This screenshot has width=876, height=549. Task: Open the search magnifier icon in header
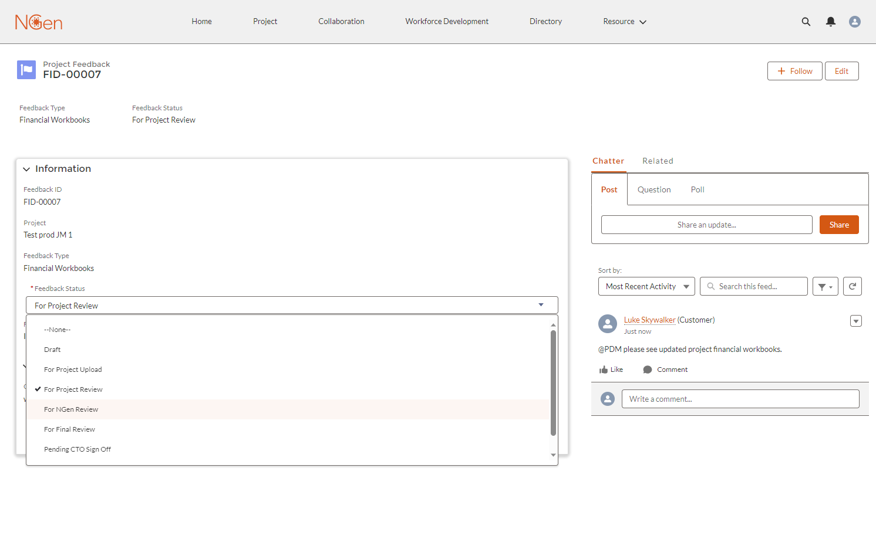[806, 22]
